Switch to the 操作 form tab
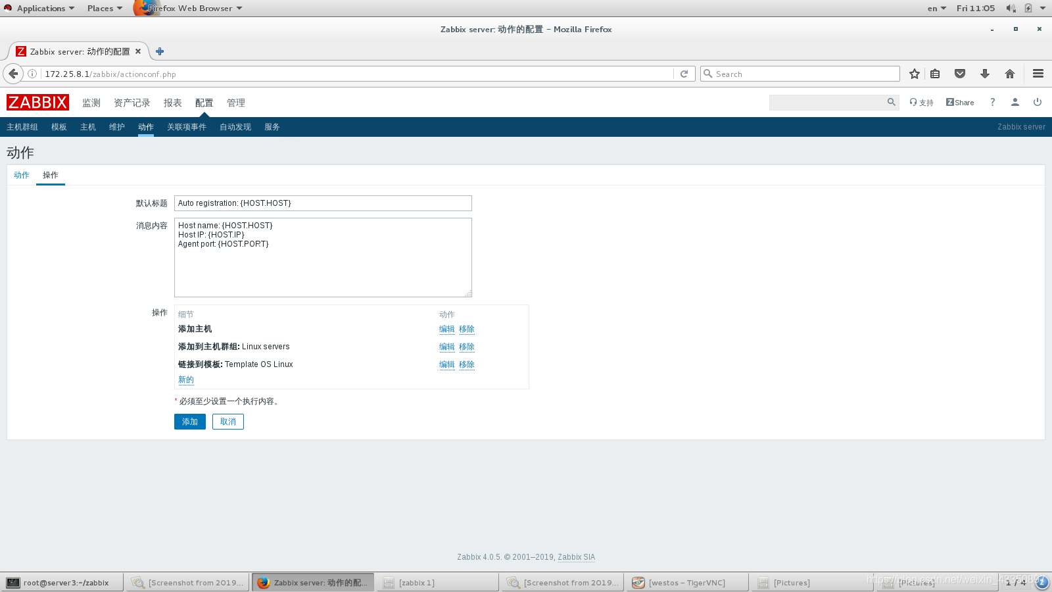The height and width of the screenshot is (592, 1052). pos(51,175)
